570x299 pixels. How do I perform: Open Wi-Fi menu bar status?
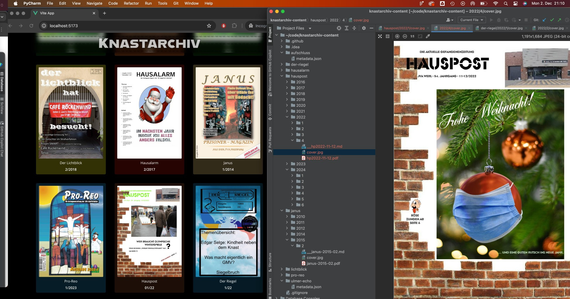[495, 4]
